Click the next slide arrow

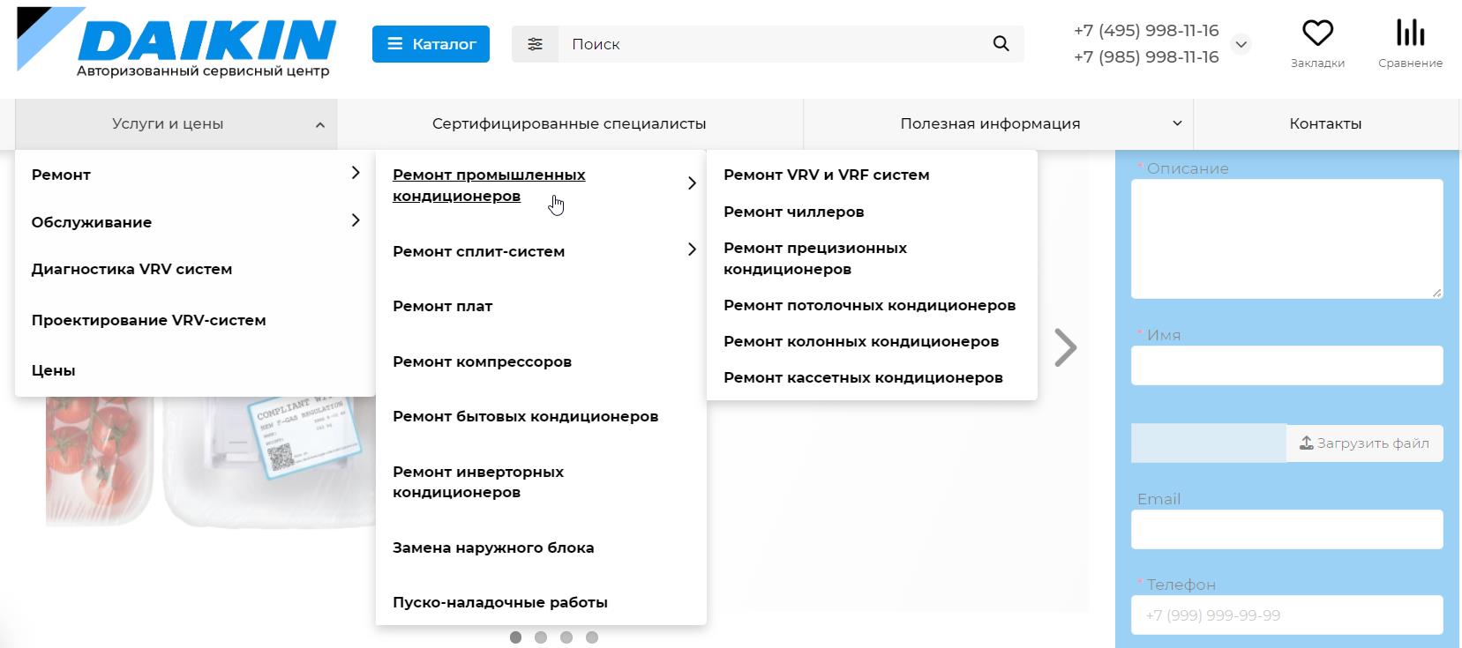pyautogui.click(x=1066, y=347)
